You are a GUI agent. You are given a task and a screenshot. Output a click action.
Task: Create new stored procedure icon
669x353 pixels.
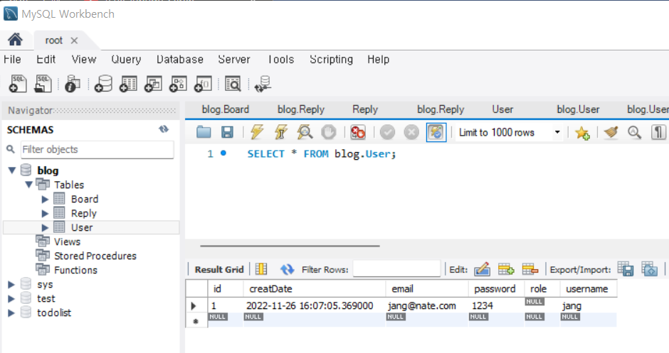[x=178, y=84]
